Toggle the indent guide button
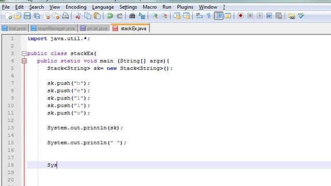331x186 pixels. (x=218, y=16)
